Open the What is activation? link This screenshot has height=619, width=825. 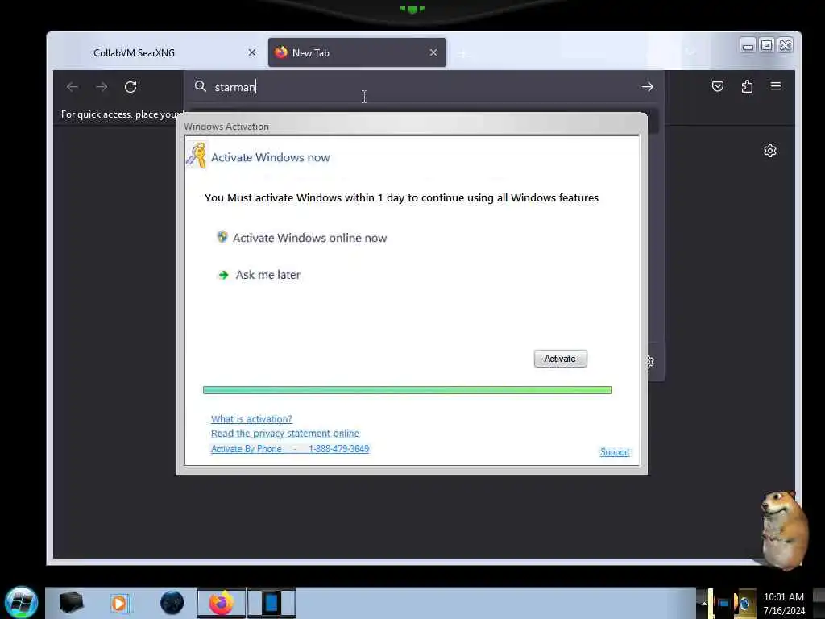[x=251, y=419]
